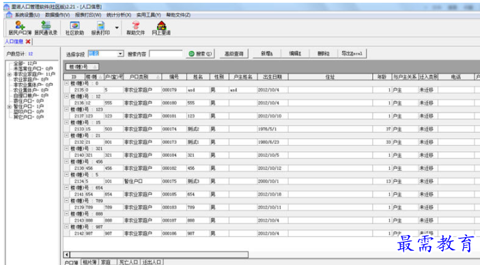The image size is (480, 265).
Task: Click the 搜索 button
Action: click(x=200, y=53)
